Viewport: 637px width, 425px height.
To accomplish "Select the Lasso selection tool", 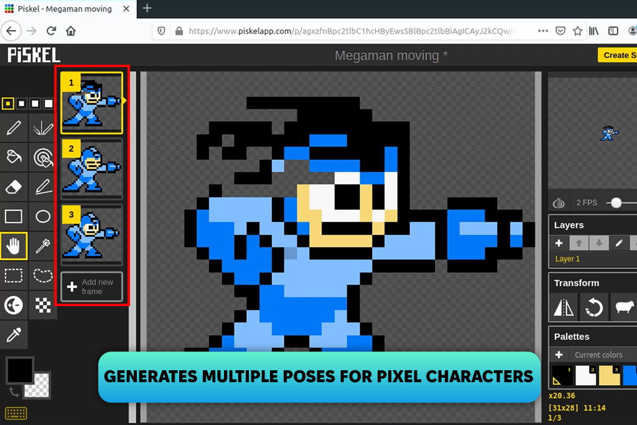I will [x=43, y=276].
